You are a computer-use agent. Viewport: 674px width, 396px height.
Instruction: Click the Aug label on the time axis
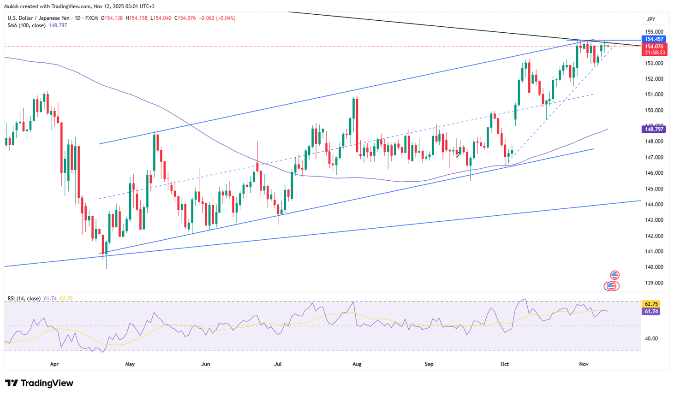[357, 364]
